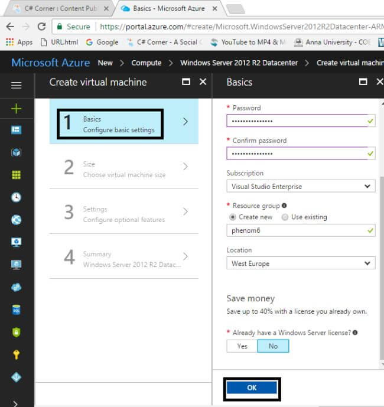Screen dimensions: 384x407
Task: Open step 1 Basics configure basic settings
Action: (x=124, y=121)
